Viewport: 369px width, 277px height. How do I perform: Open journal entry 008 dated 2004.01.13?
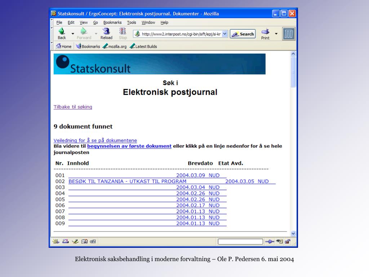click(147, 217)
